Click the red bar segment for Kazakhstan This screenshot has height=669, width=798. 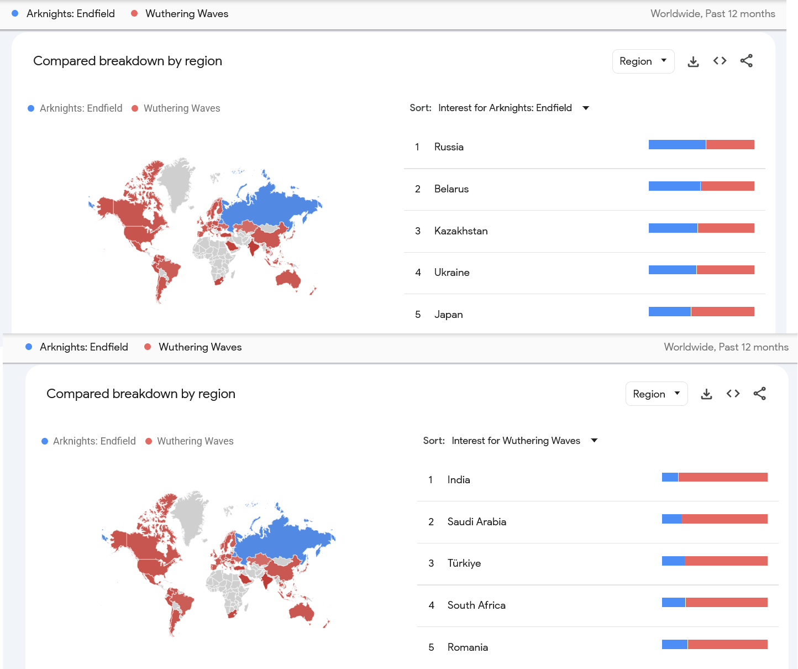point(726,228)
